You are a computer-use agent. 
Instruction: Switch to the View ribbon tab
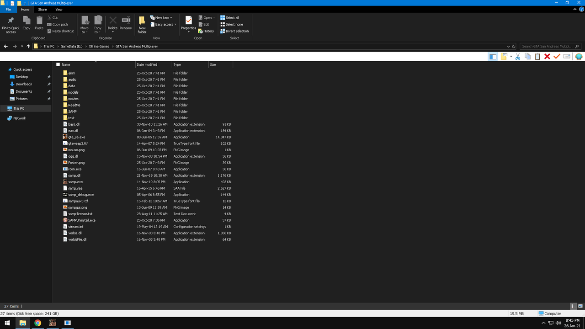tap(59, 9)
